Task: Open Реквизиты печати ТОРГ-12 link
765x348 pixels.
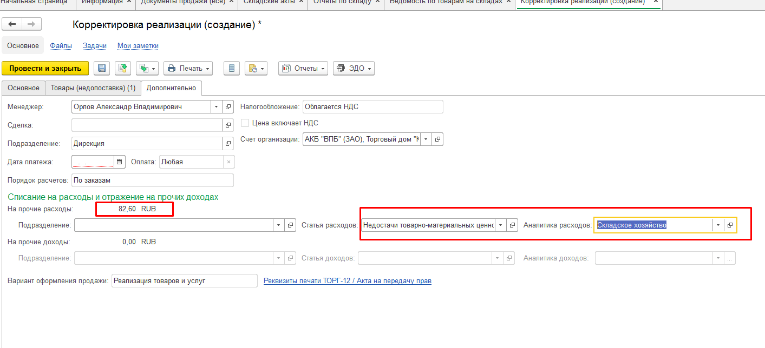Action: pyautogui.click(x=348, y=281)
